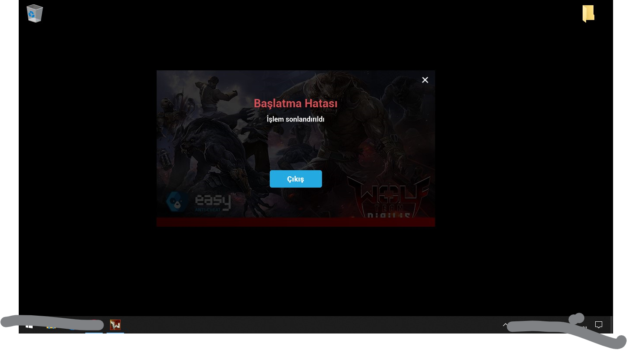Select the Recycle Bin desktop icon

click(34, 13)
